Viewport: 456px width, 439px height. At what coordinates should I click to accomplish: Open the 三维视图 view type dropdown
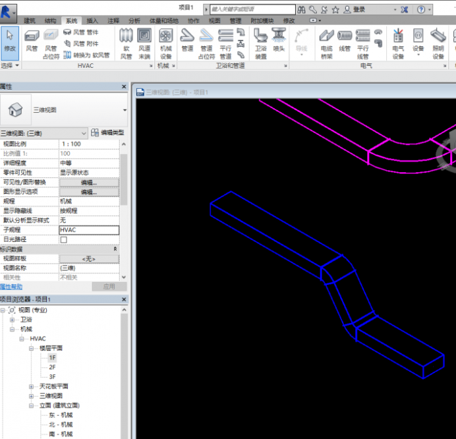[124, 110]
